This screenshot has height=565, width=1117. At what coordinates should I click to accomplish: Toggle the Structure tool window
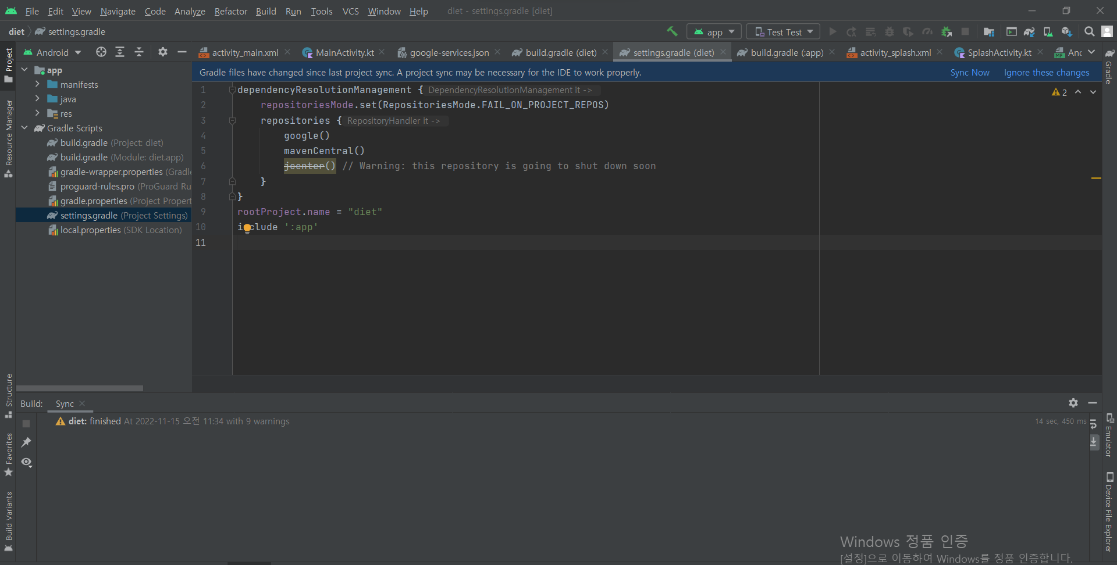point(8,395)
